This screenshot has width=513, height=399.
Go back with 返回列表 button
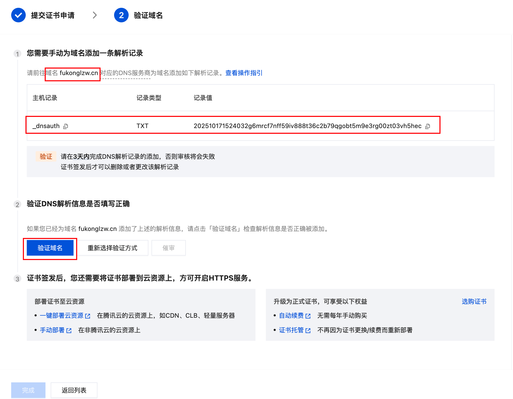(74, 390)
